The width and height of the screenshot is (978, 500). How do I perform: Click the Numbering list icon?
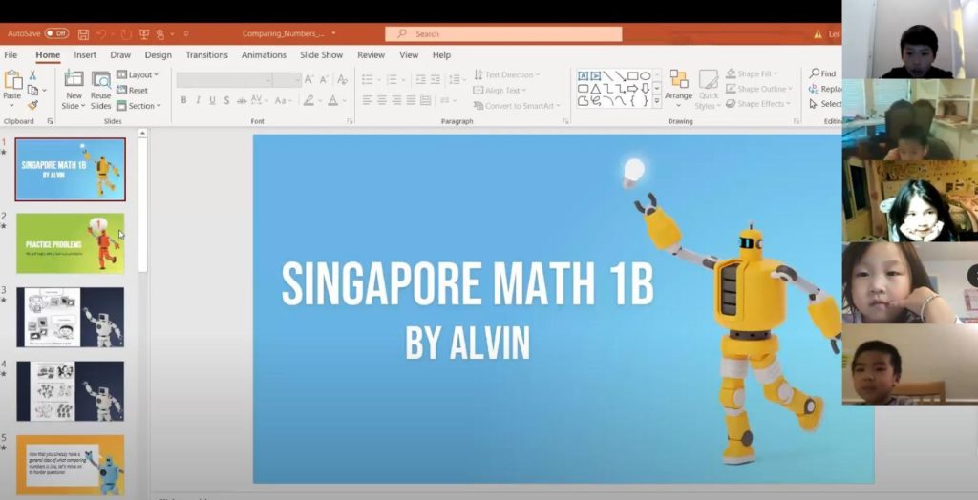392,80
